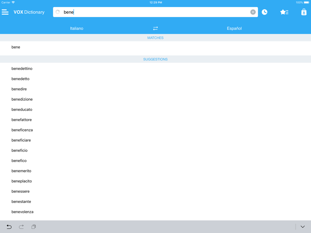The height and width of the screenshot is (233, 311).
Task: Swap Italiano and Español languages
Action: pyautogui.click(x=155, y=28)
